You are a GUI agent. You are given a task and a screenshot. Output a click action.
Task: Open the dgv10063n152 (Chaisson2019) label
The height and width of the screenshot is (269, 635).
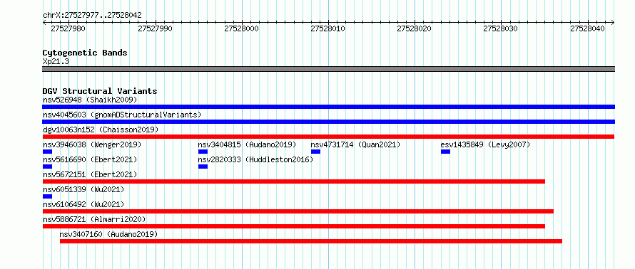point(101,130)
